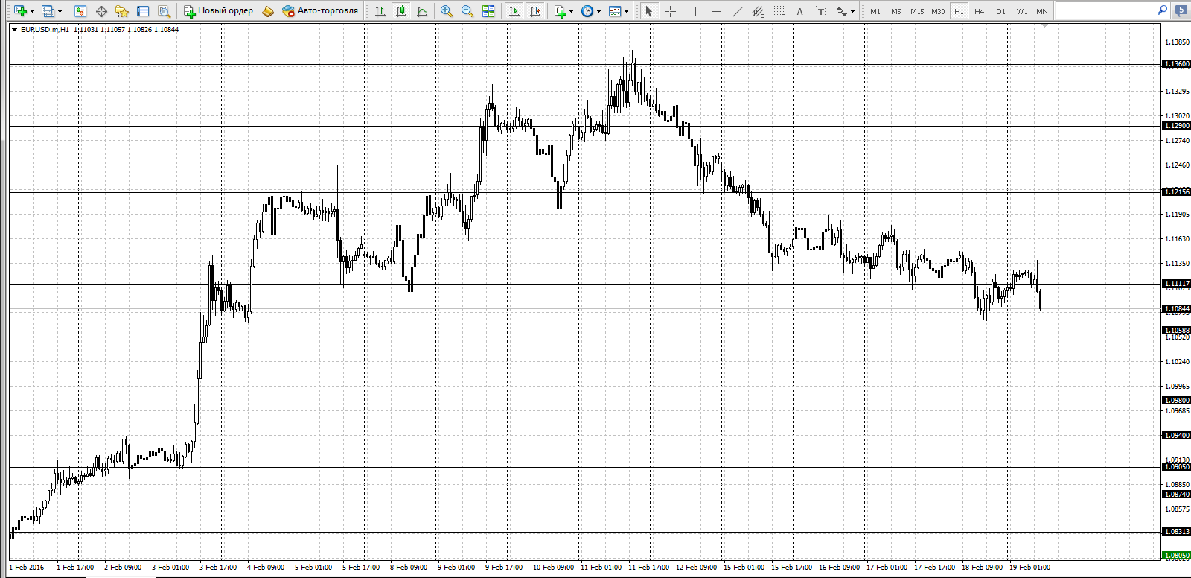Switch chart to line chart mode
Screen dimensions: 1191x578
click(x=422, y=11)
